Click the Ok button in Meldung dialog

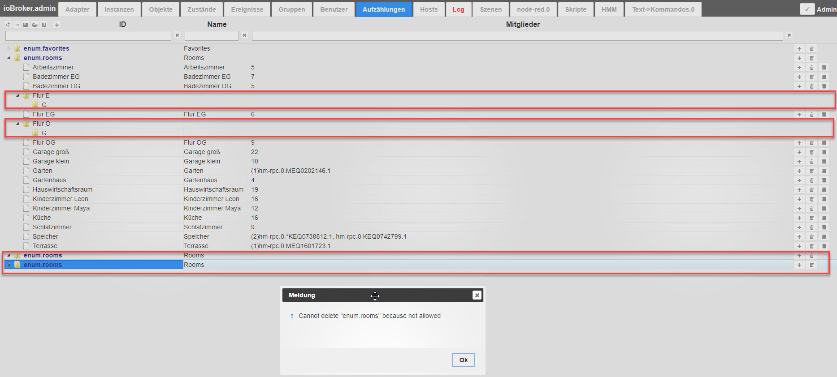pyautogui.click(x=464, y=360)
